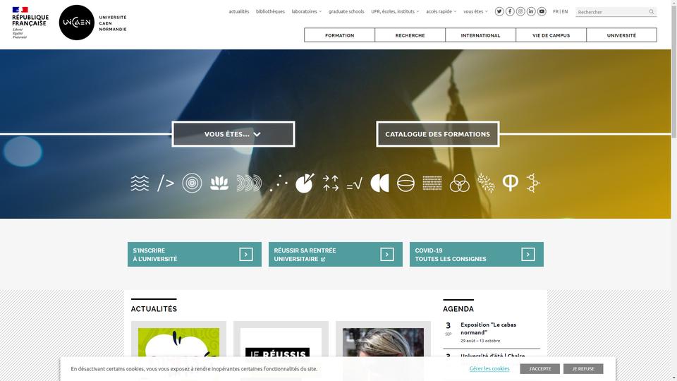Select the square root discipline icon
The width and height of the screenshot is (677, 381).
[x=355, y=184]
